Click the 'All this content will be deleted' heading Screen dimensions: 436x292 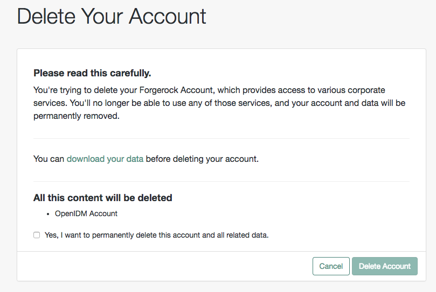click(103, 198)
